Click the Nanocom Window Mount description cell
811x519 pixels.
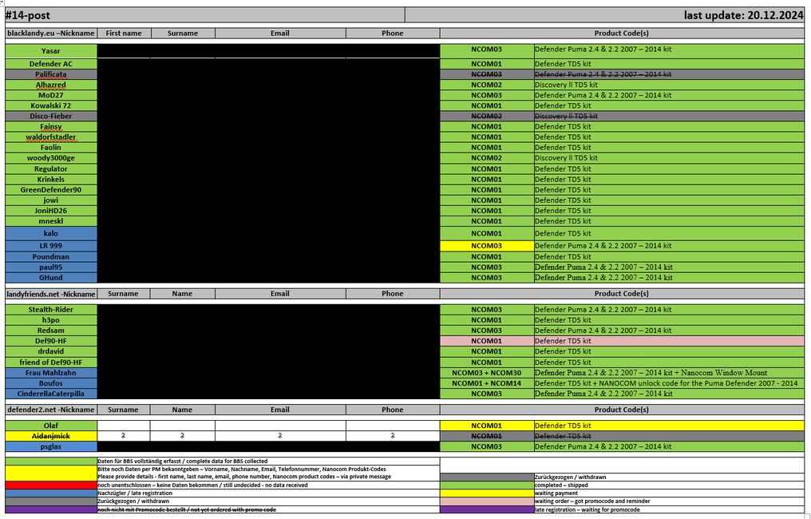click(669, 373)
